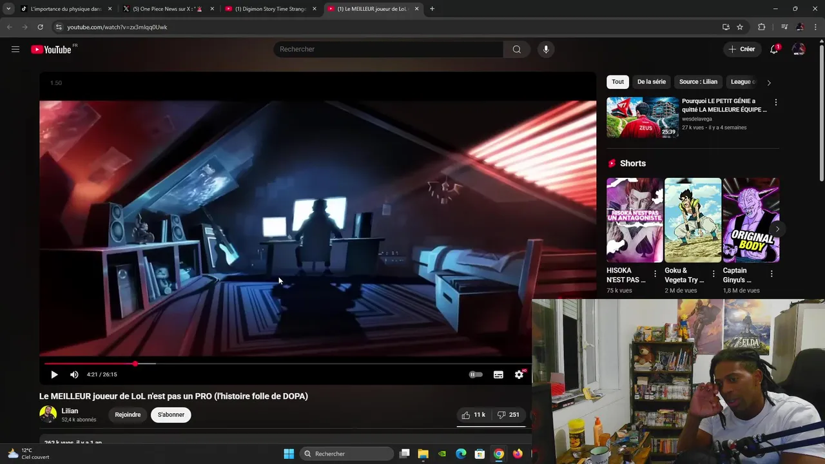Show the next Shorts with the arrow
825x464 pixels.
click(x=777, y=229)
